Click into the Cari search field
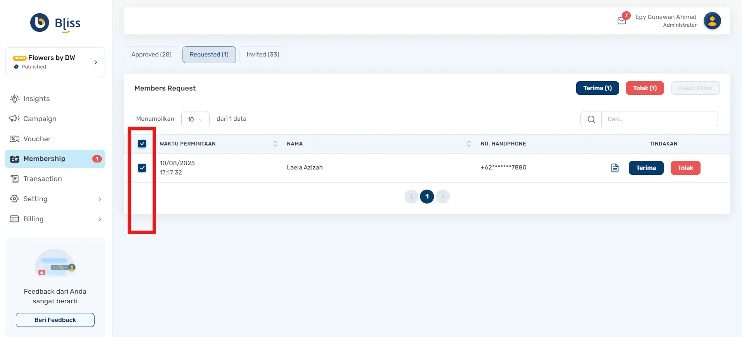The image size is (742, 337). pyautogui.click(x=659, y=119)
